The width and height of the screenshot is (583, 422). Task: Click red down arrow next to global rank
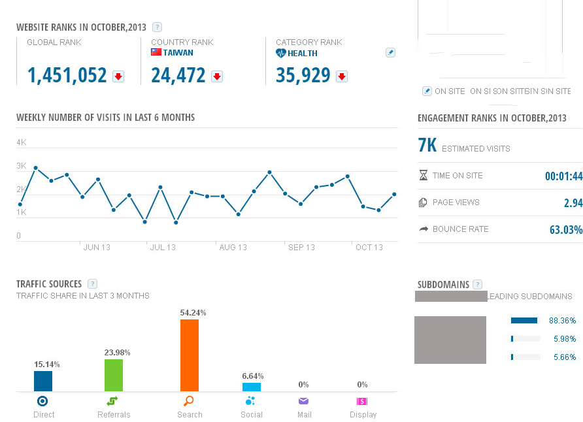click(118, 76)
